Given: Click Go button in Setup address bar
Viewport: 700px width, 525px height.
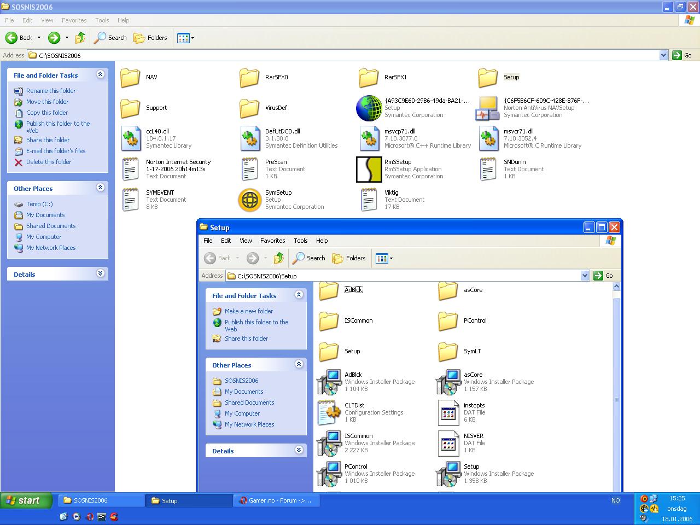Looking at the screenshot, I should (x=604, y=276).
